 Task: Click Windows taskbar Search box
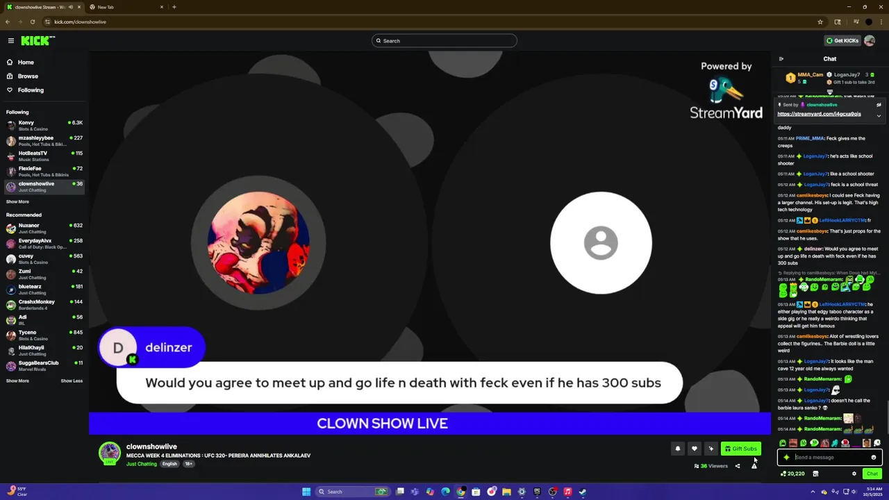click(353, 492)
